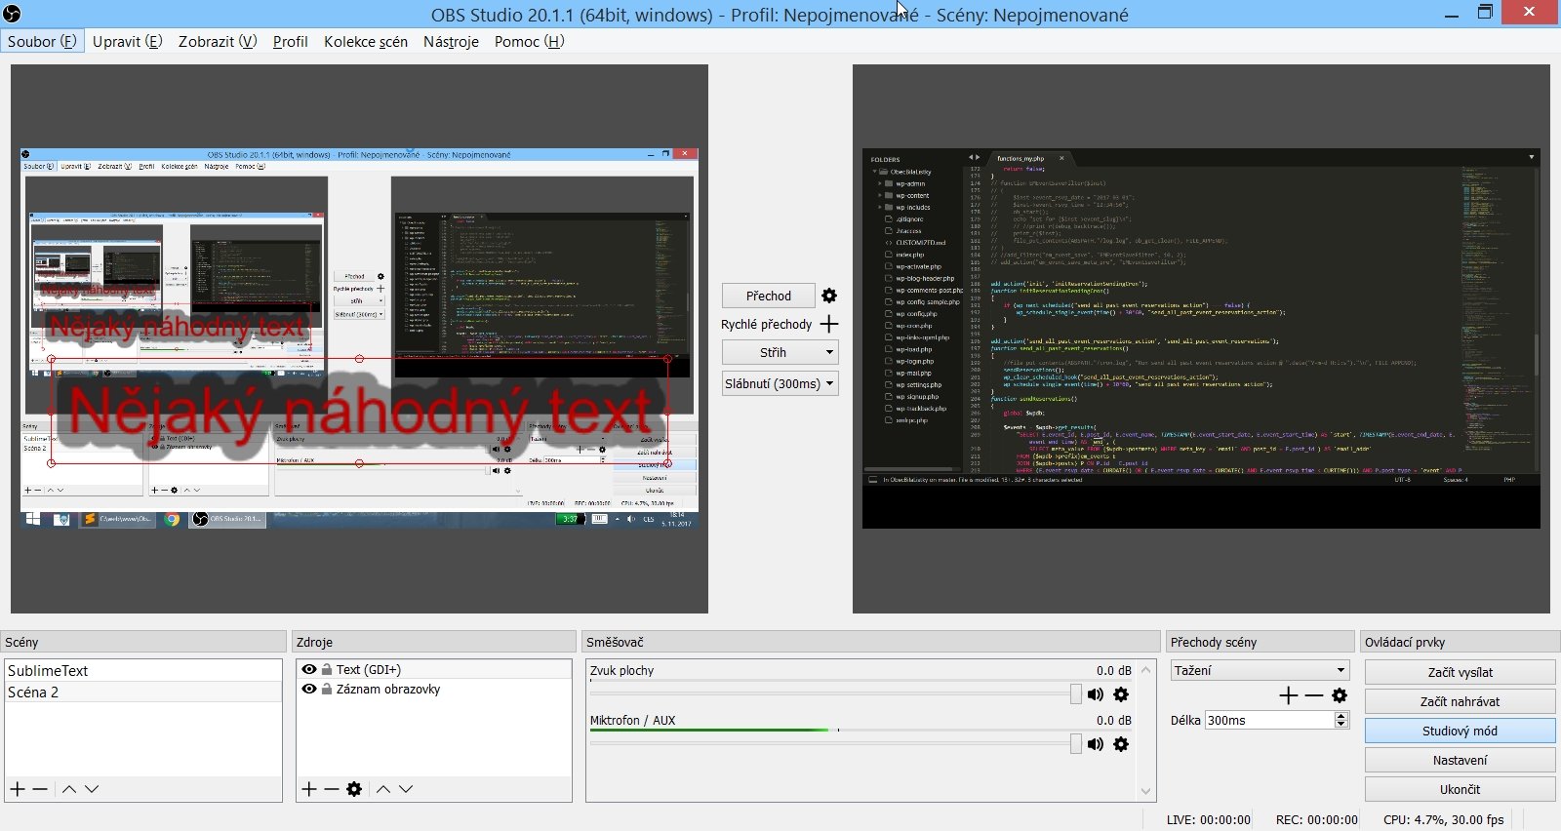This screenshot has height=831, width=1561.
Task: Select Scéna 2 scene
Action: click(x=143, y=692)
